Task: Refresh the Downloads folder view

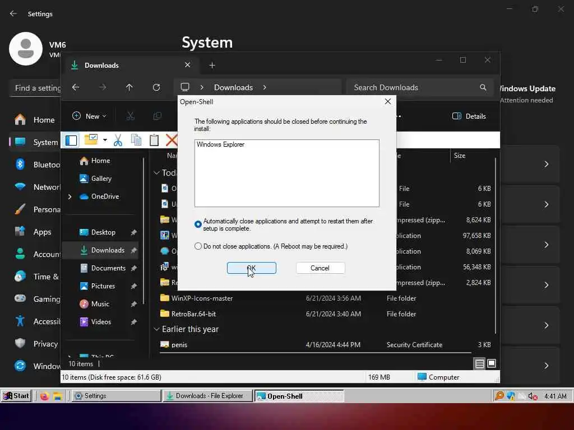Action: [x=156, y=87]
